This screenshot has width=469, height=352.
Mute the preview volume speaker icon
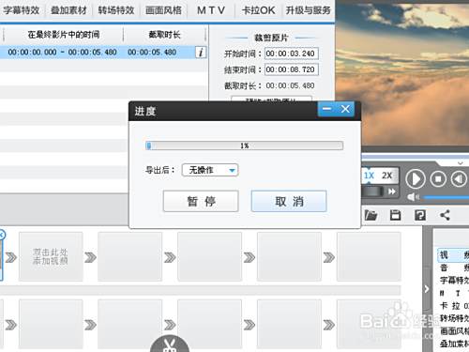[413, 197]
